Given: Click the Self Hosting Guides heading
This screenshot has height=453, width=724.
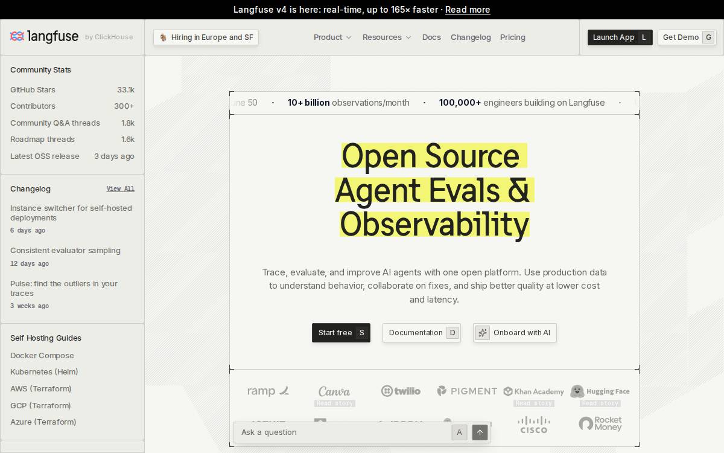Looking at the screenshot, I should pos(46,338).
